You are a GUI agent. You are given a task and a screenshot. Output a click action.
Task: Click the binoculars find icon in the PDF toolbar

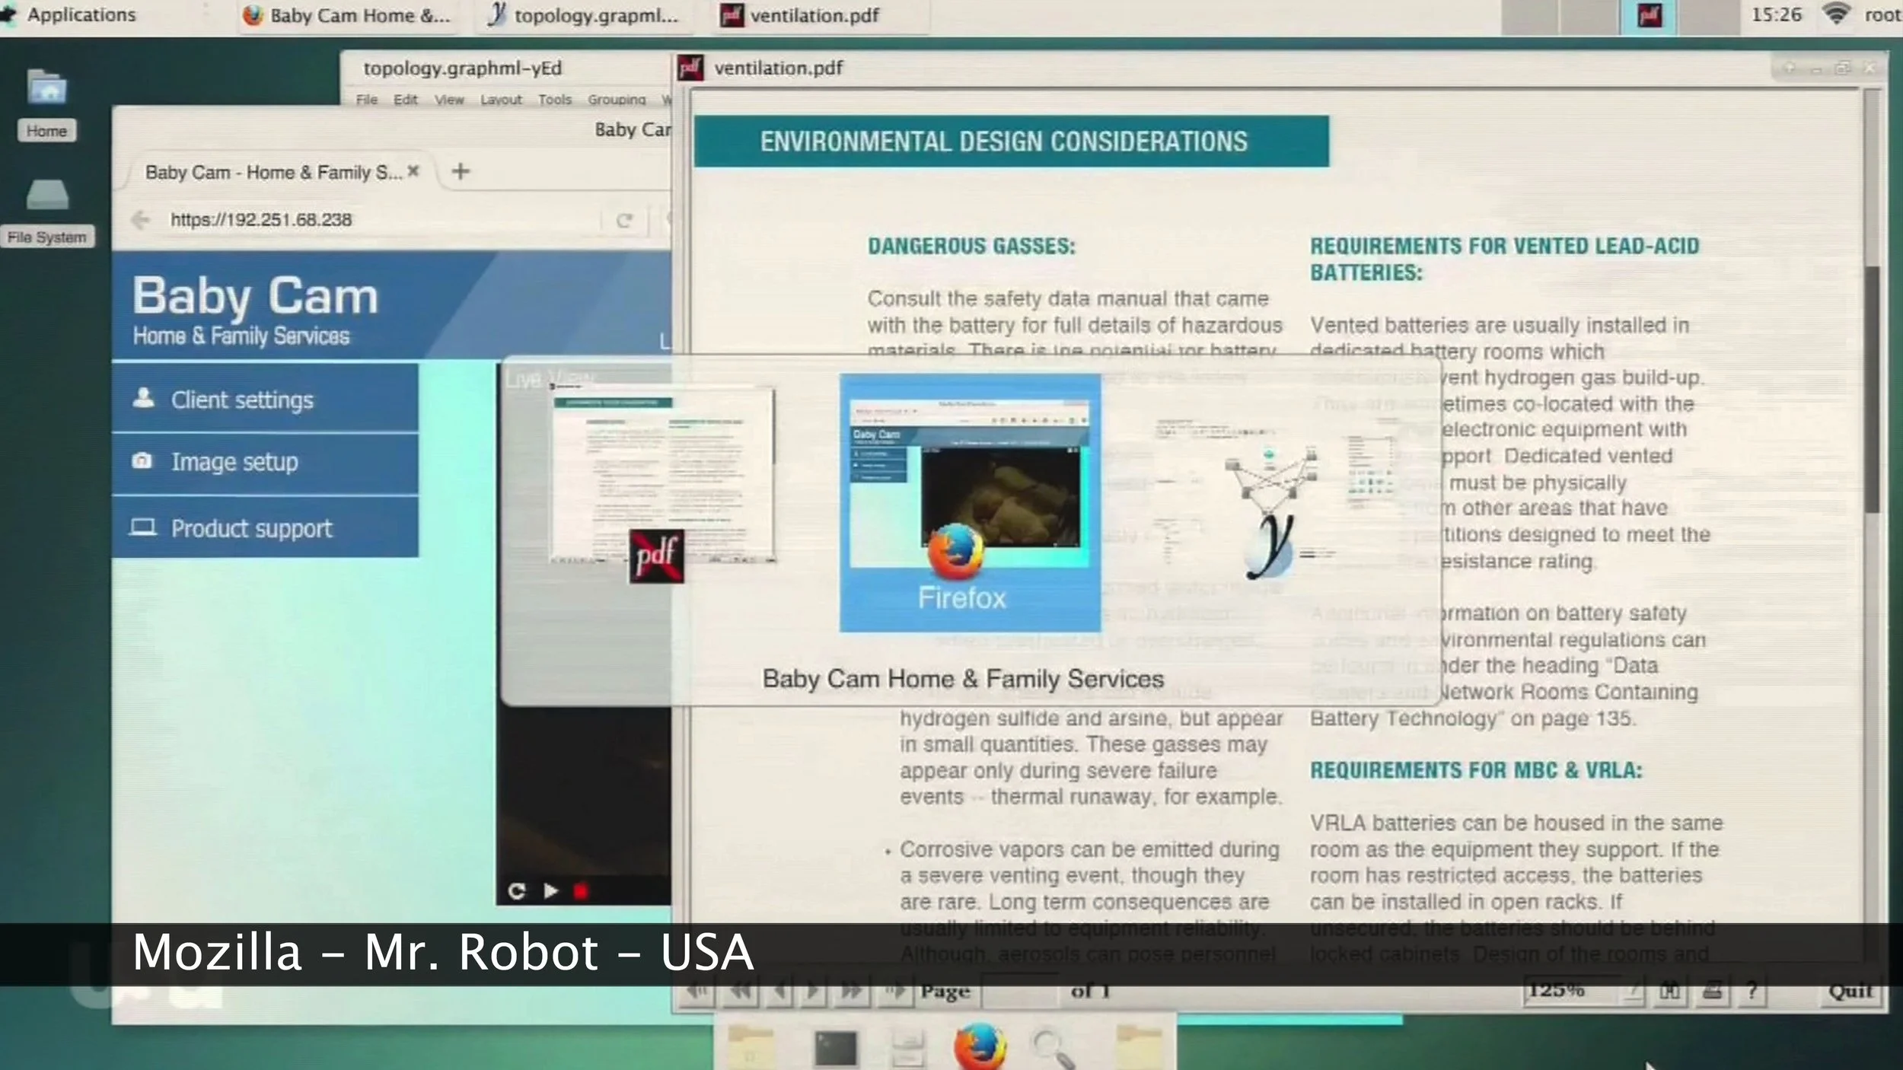[1669, 989]
